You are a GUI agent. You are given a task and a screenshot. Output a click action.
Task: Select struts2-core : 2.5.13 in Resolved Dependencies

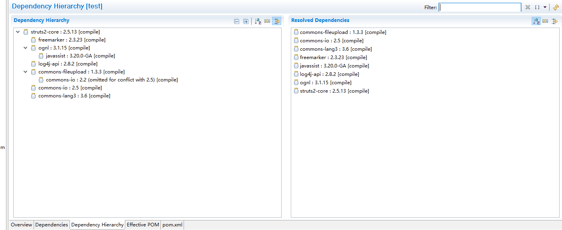pos(334,91)
